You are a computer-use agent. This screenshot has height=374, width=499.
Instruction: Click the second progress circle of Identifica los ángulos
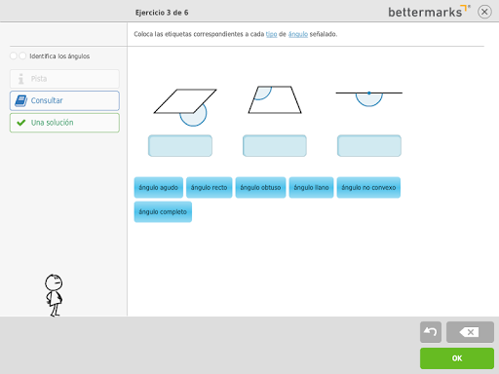(x=22, y=56)
